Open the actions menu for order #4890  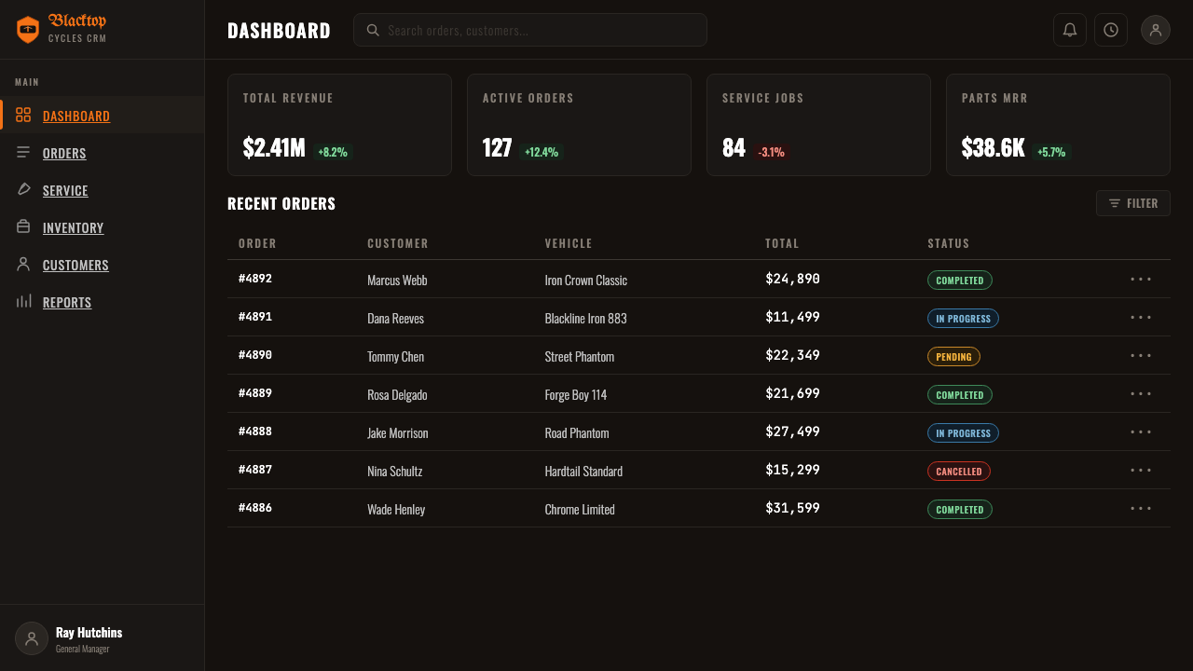click(x=1141, y=355)
